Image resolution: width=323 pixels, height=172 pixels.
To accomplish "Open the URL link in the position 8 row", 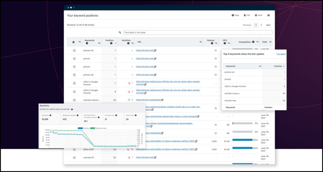I will (168, 91).
